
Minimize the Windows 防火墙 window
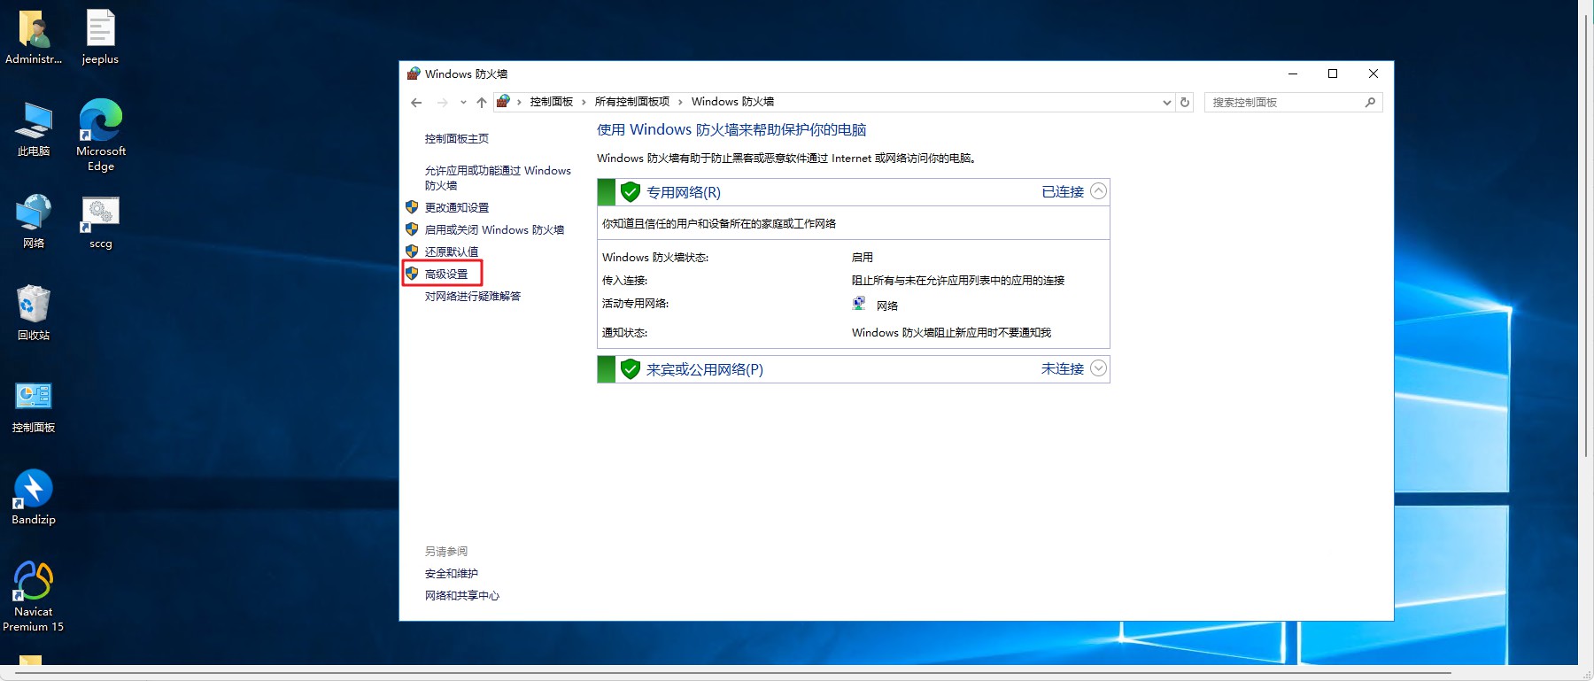(1293, 74)
